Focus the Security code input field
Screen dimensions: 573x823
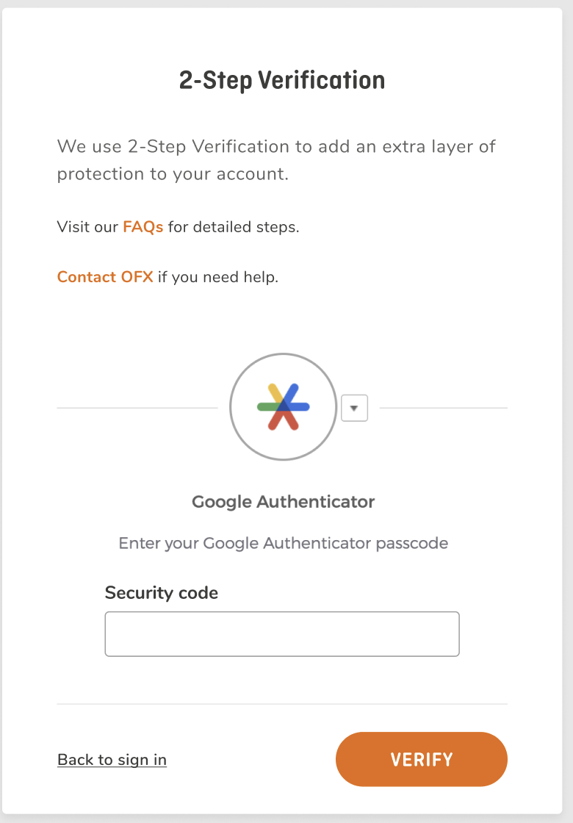tap(282, 633)
